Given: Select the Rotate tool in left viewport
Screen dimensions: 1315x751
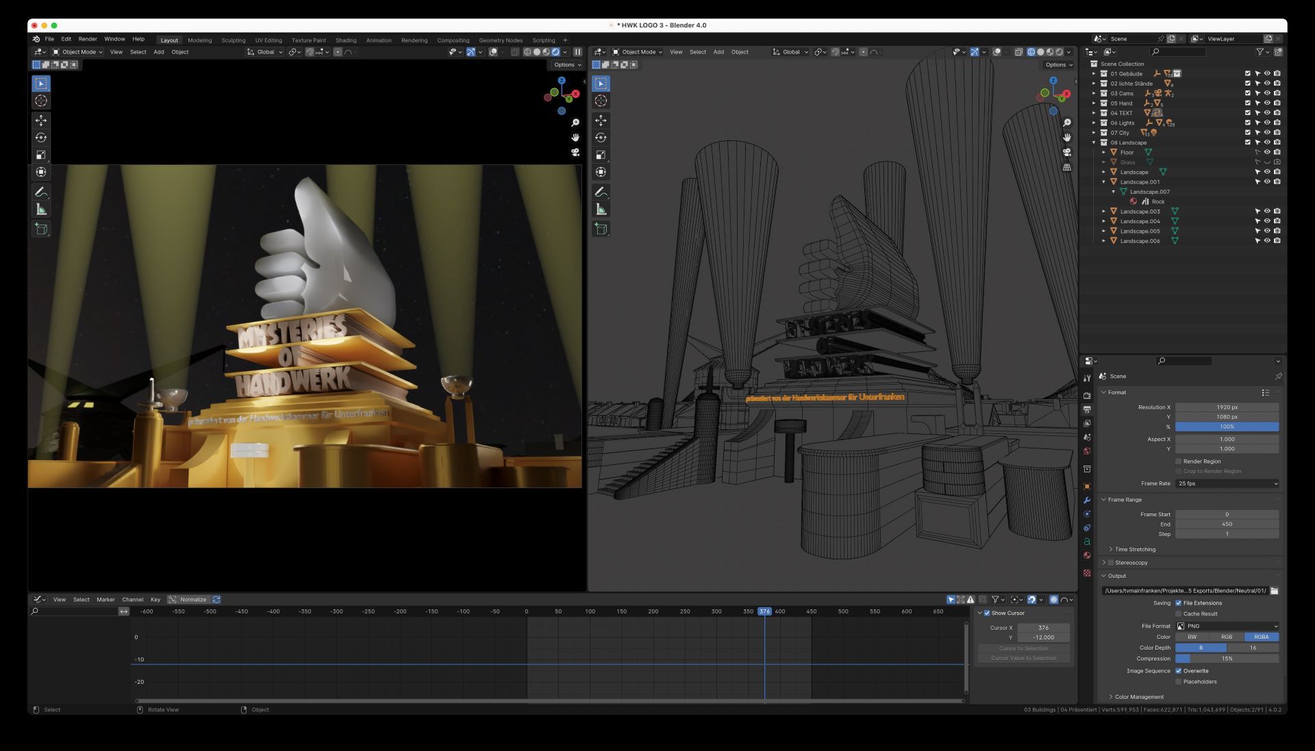Looking at the screenshot, I should (41, 138).
